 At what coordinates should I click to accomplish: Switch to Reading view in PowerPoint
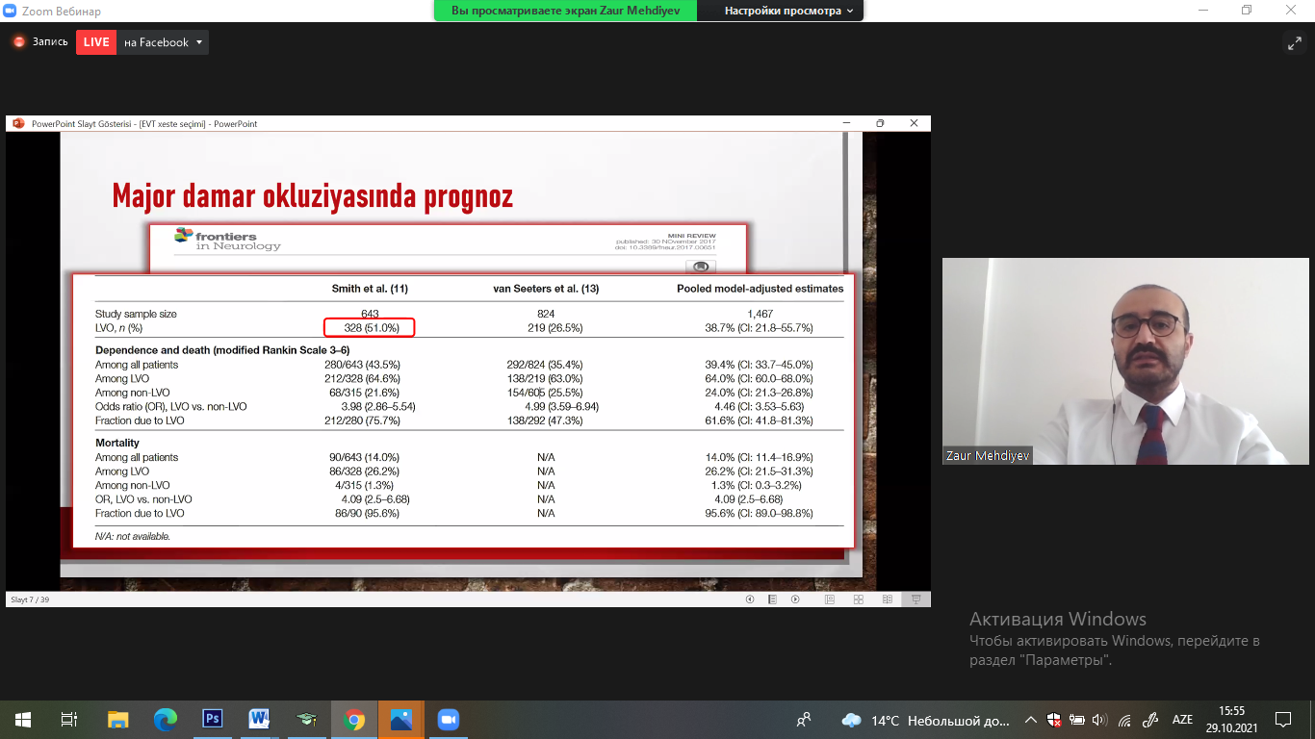[888, 599]
